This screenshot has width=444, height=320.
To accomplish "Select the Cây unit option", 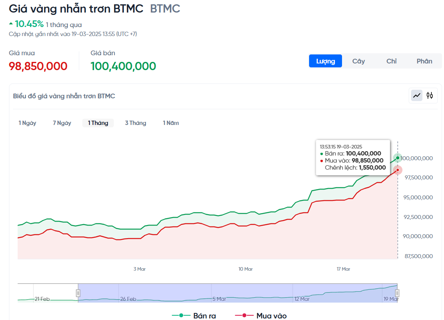I will [x=358, y=61].
